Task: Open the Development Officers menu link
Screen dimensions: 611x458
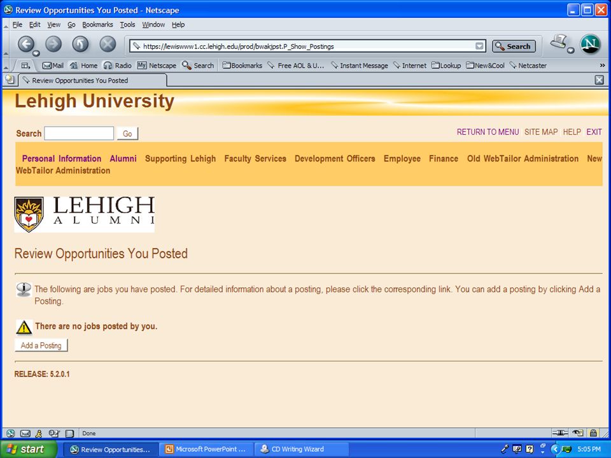Action: pos(335,158)
